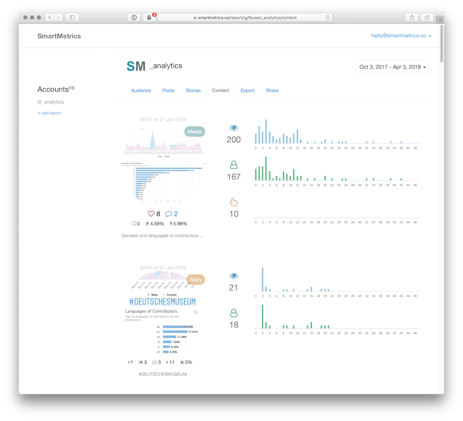This screenshot has height=421, width=463.
Task: Click the blue eye impressions icon near 200
Action: pos(233,127)
